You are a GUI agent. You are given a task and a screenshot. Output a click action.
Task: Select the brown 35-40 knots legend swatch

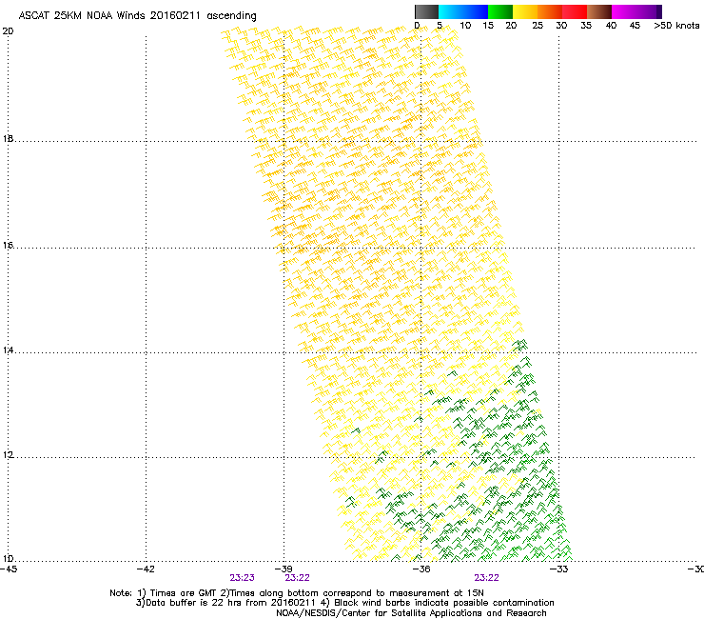point(599,11)
